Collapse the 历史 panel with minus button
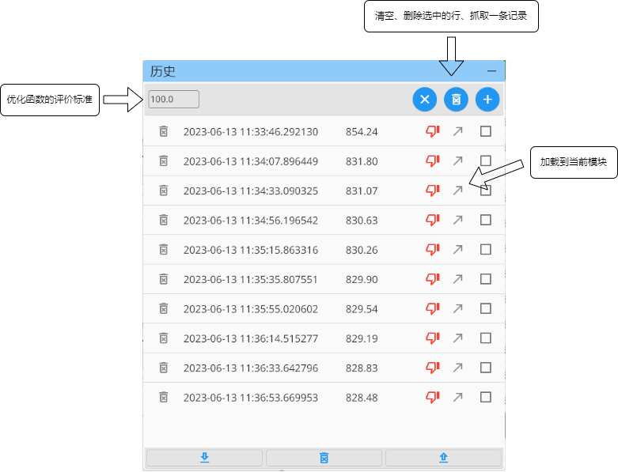This screenshot has height=472, width=618. (491, 71)
